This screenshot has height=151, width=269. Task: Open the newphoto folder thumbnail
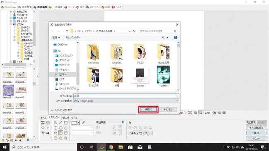coord(94,54)
